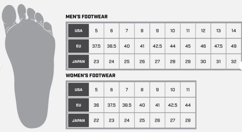Image resolution: width=242 pixels, height=132 pixels.
Task: Select the Japan row label in men's table
Action: pyautogui.click(x=78, y=61)
